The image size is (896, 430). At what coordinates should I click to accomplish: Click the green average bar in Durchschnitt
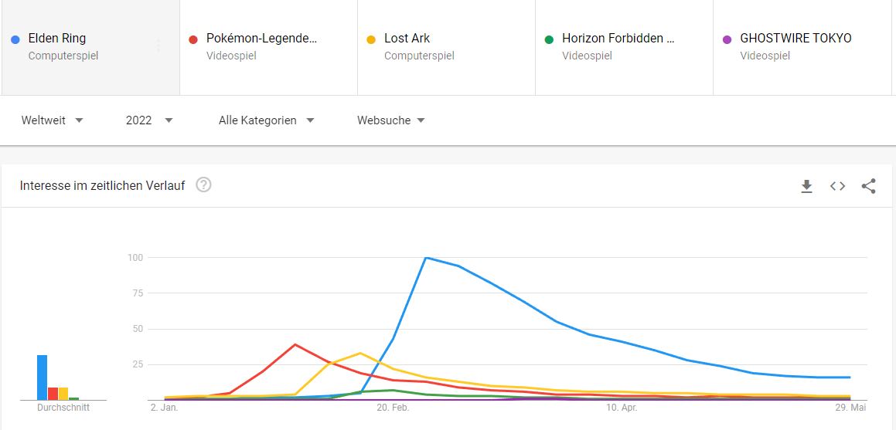click(x=73, y=398)
